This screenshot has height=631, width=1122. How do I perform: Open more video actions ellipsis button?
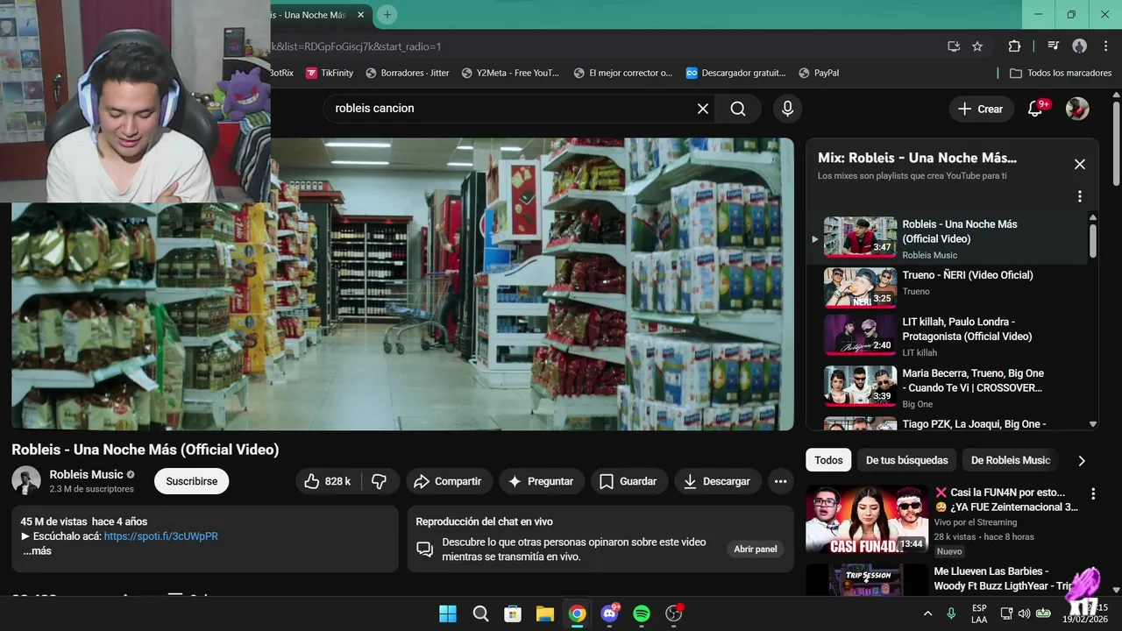[780, 481]
